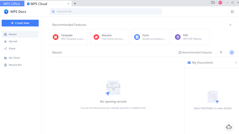Close the Recommended Features section
The image size is (239, 134).
230,25
